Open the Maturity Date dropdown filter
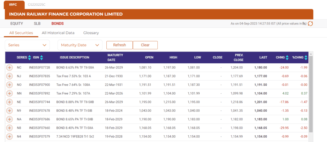The width and height of the screenshot is (327, 142). (80, 45)
